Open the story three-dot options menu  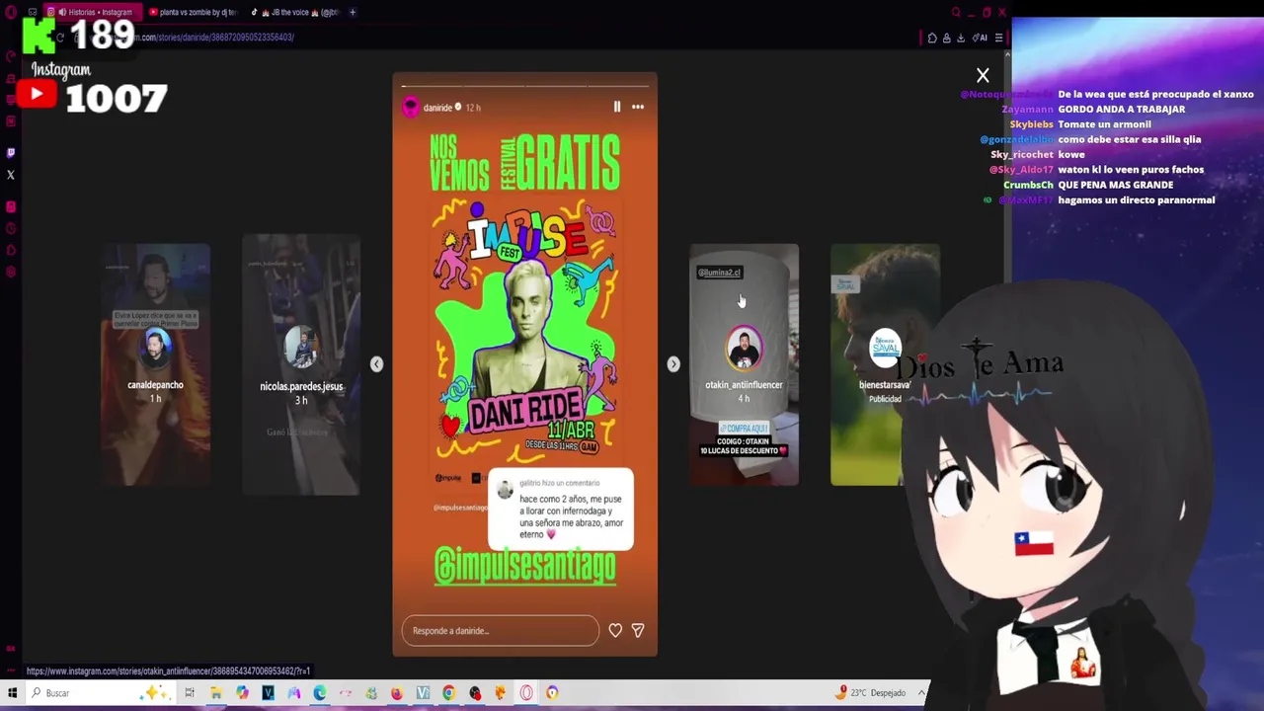tap(638, 107)
